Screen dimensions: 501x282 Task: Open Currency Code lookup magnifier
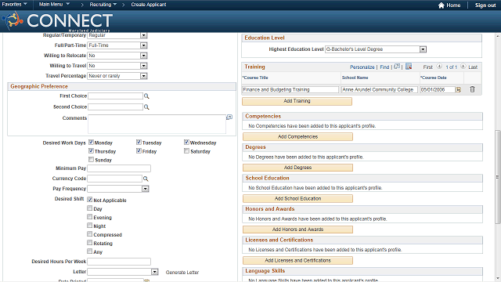pyautogui.click(x=146, y=179)
